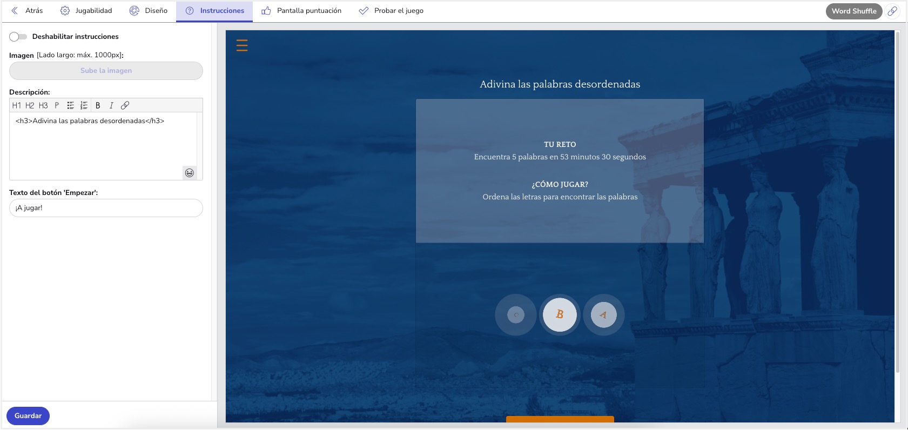Open the emoji picker in description box
The height and width of the screenshot is (430, 908).
190,173
